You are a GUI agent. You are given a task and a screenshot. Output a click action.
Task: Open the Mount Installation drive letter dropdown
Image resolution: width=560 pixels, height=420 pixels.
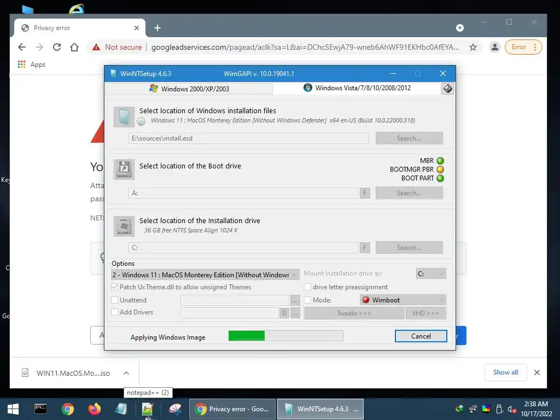(431, 273)
